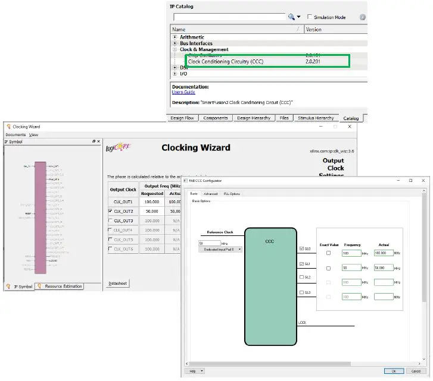Close the FAB CCC Configurator window
Screen dimensions: 433x381
point(423,181)
